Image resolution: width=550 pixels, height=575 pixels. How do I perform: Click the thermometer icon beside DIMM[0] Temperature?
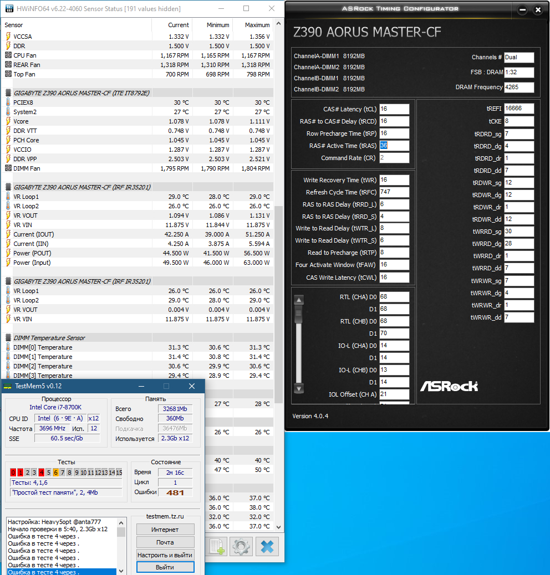(8, 347)
